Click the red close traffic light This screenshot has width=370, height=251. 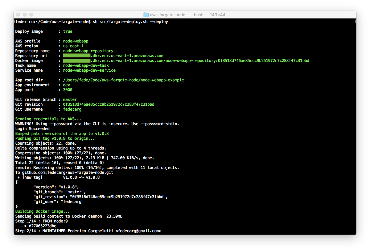[x=18, y=15]
